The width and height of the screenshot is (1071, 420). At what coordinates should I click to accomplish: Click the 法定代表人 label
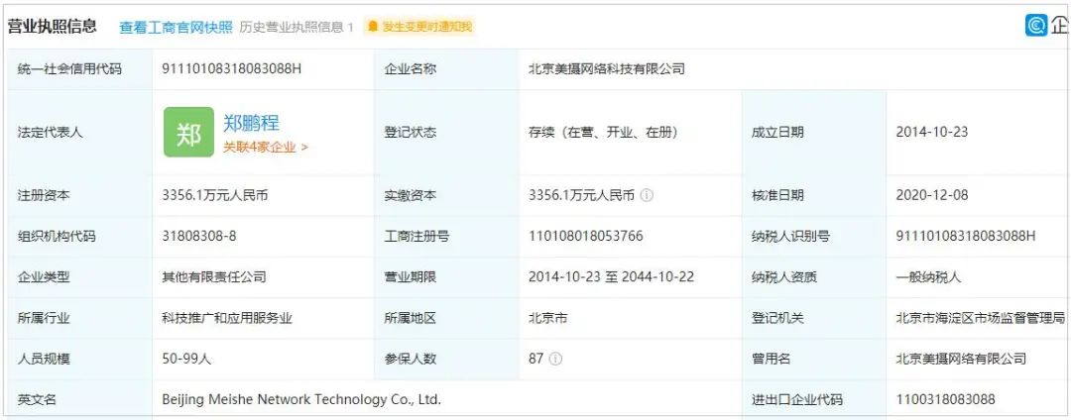point(51,133)
